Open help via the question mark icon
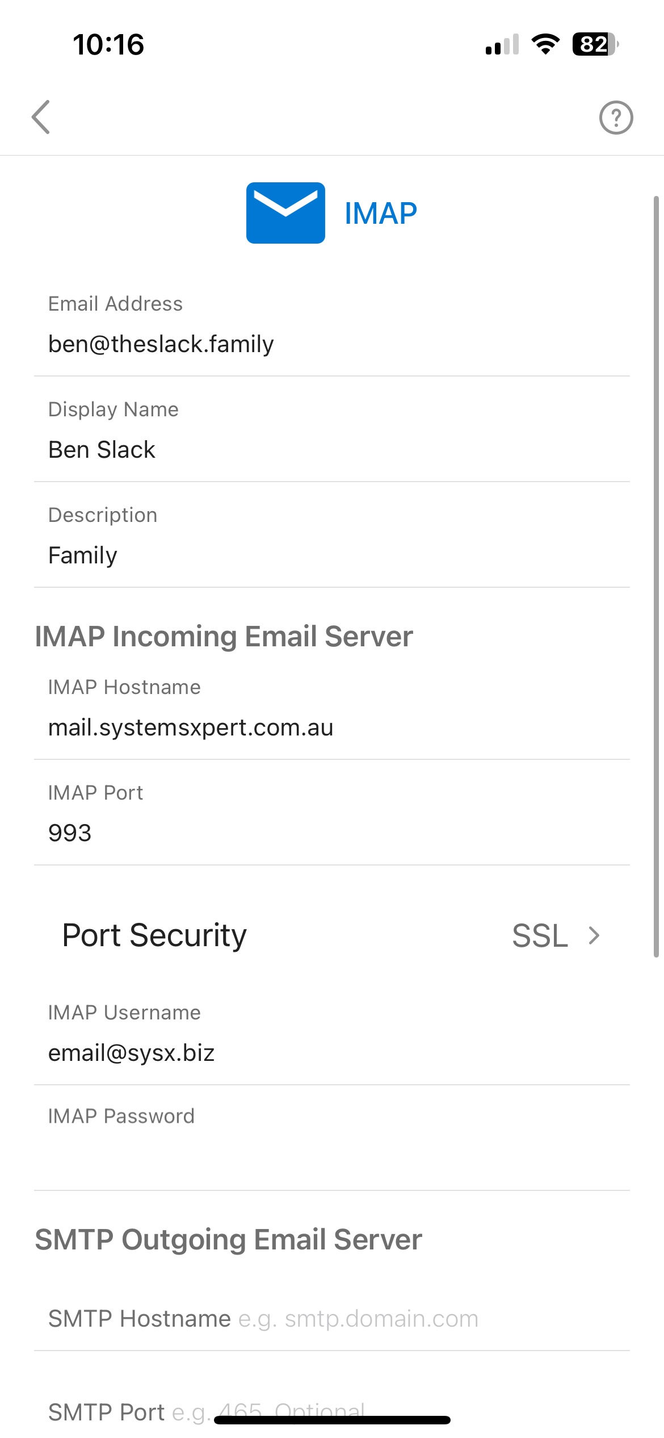 [x=616, y=118]
